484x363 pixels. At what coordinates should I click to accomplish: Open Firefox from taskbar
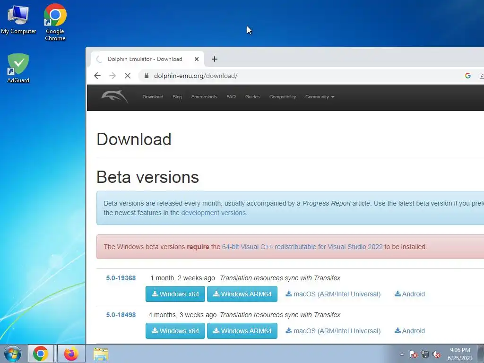coord(71,354)
